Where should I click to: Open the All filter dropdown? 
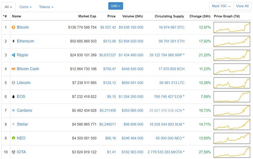pyautogui.click(x=8, y=7)
